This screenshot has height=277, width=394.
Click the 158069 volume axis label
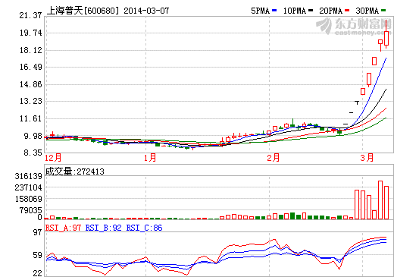[28, 199]
